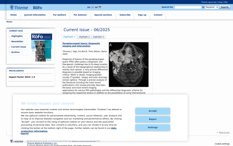
Task: Open the RöFo journal logo
Action: tap(37, 8)
